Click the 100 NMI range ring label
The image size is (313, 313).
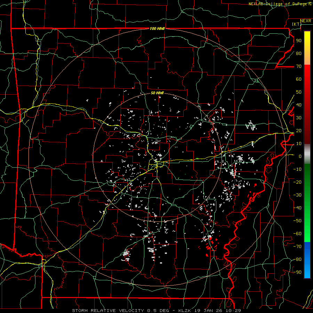[x=157, y=29]
